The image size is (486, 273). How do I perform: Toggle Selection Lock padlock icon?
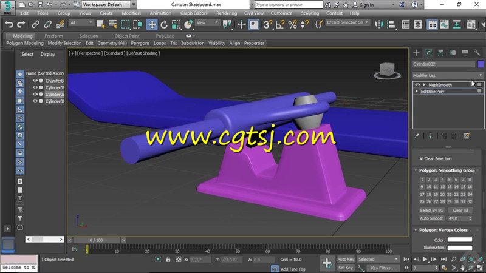point(168,260)
